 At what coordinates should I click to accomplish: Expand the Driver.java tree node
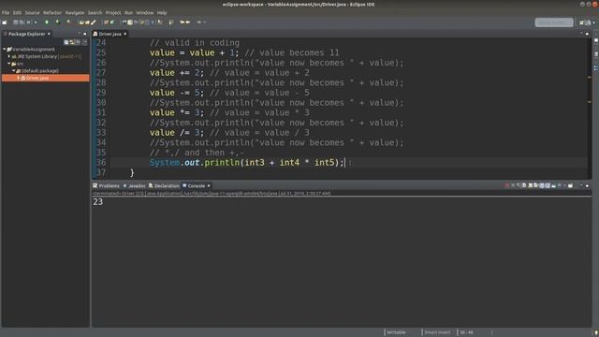18,78
